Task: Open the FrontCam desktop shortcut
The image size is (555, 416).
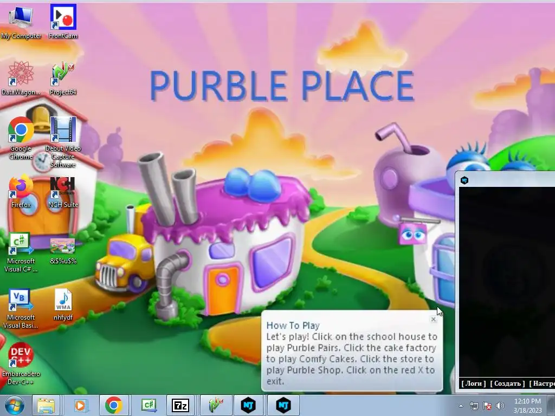Action: pyautogui.click(x=63, y=22)
